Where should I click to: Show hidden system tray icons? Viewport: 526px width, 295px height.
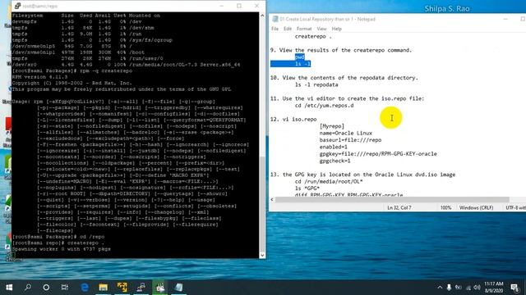[440, 288]
